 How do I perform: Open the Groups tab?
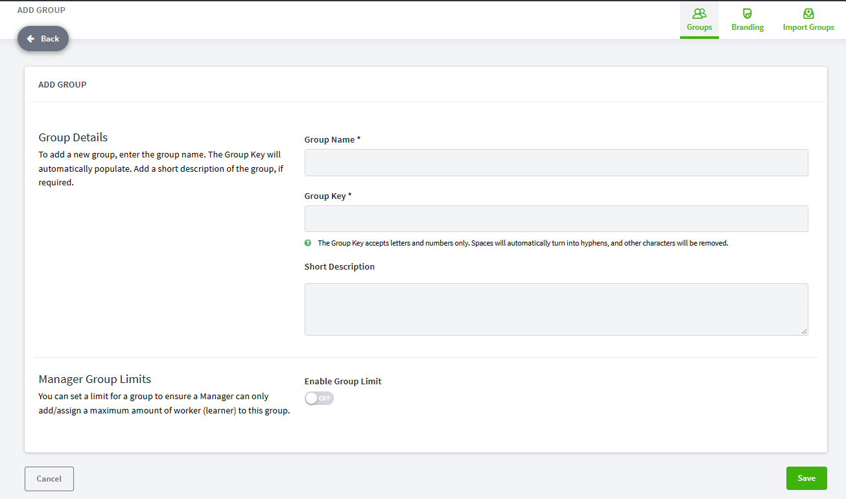699,20
